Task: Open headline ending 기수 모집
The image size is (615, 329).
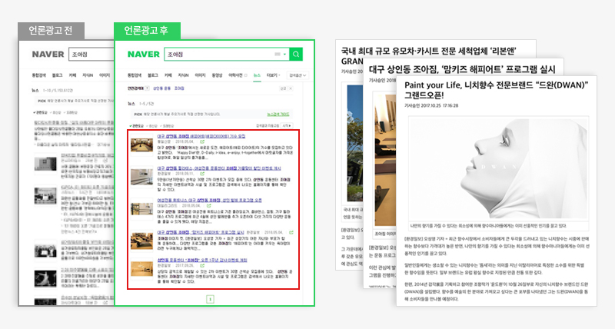Action: [201, 136]
